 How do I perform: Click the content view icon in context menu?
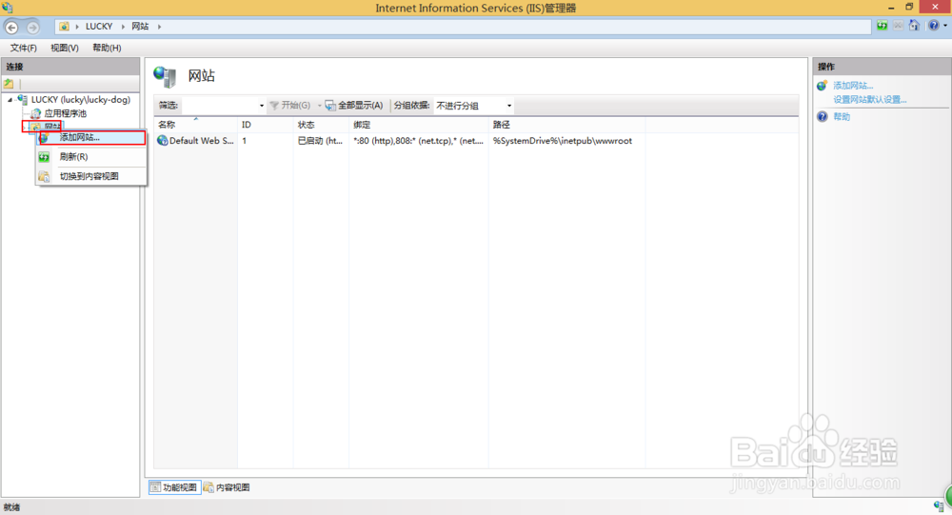44,177
